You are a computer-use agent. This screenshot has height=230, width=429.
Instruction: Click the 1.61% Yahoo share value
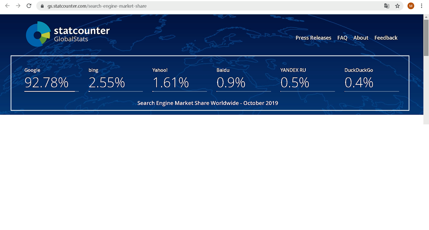click(171, 83)
